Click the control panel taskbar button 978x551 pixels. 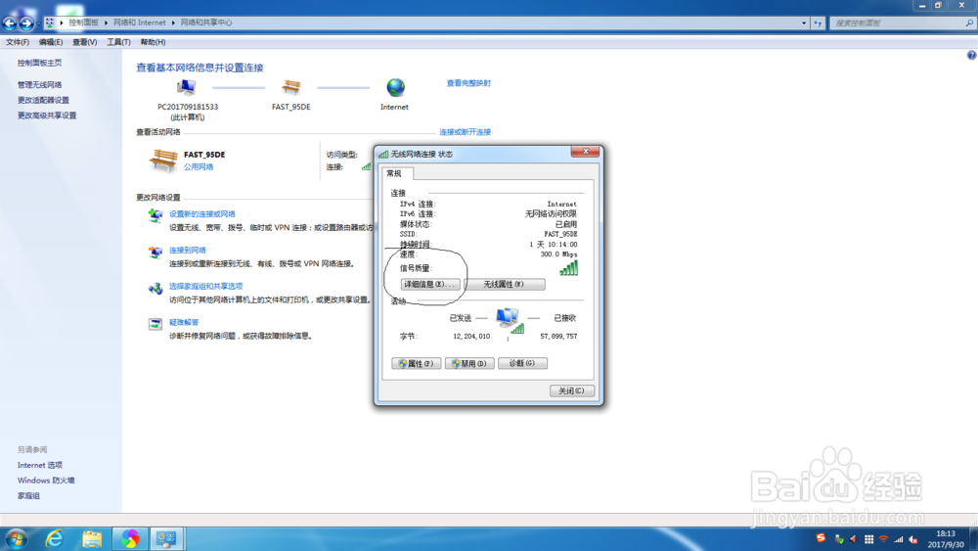pos(166,539)
